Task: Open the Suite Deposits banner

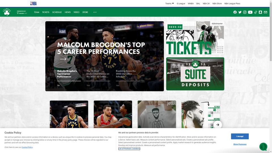Action: 195,74
